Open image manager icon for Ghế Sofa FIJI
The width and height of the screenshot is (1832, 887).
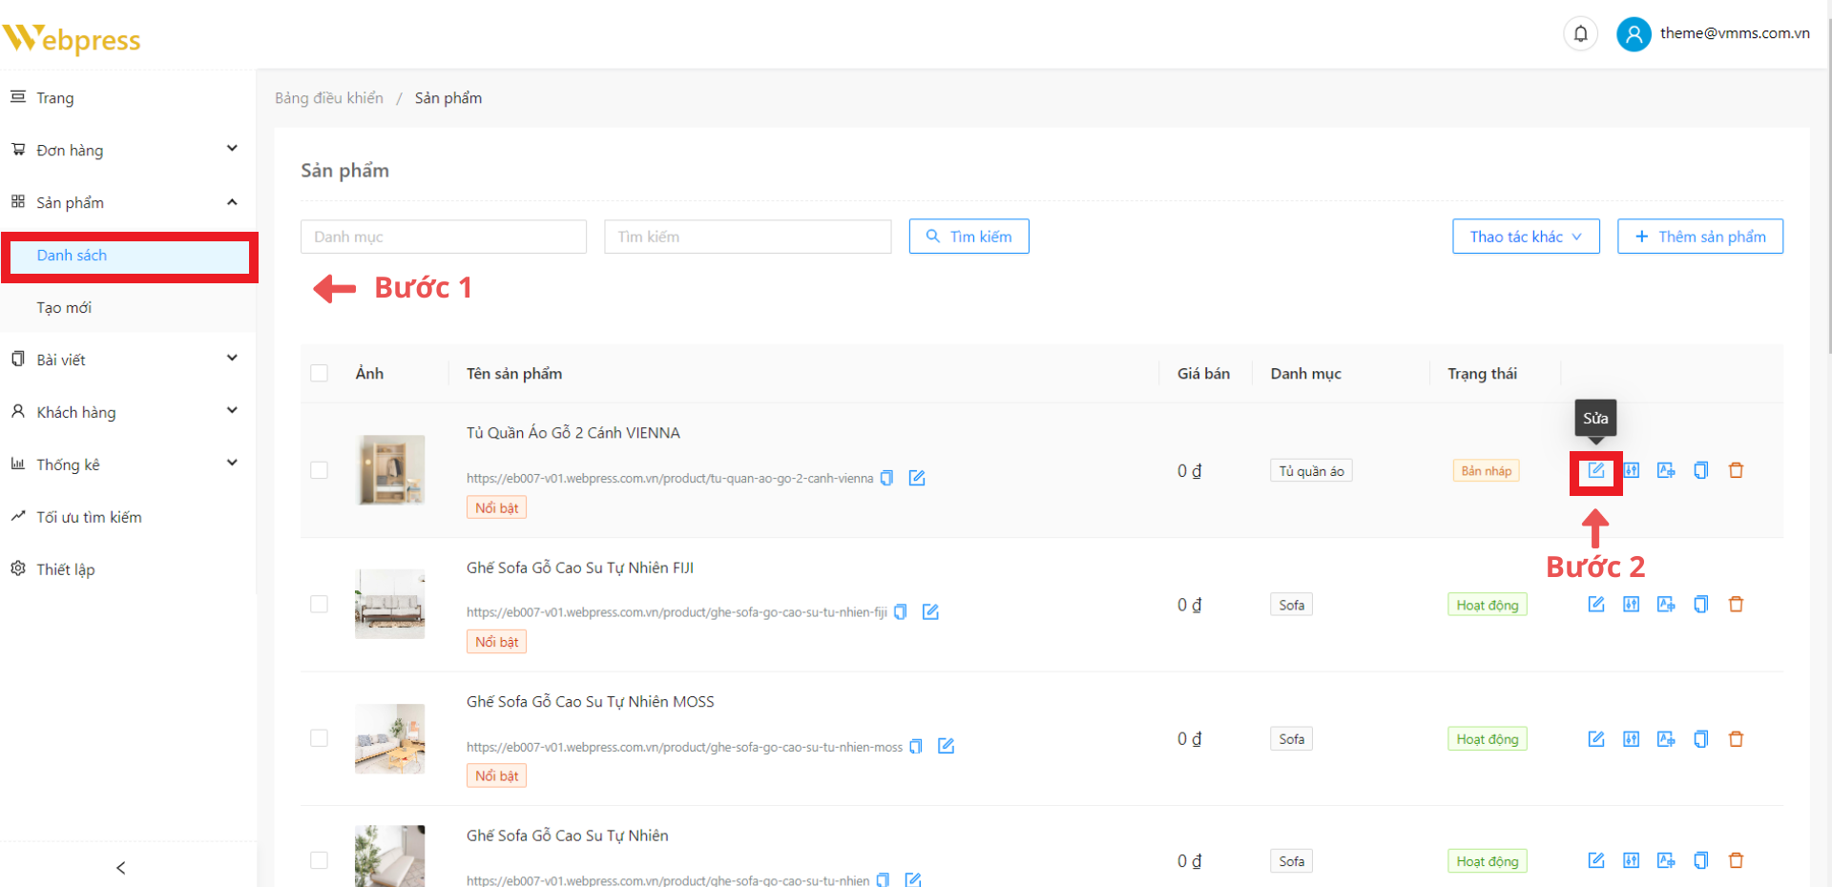click(1666, 605)
